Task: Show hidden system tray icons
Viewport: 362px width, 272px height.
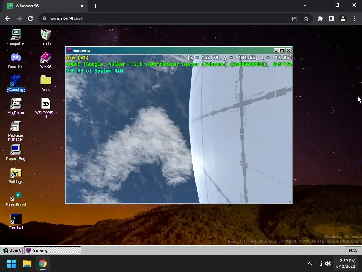Action: coord(310,263)
